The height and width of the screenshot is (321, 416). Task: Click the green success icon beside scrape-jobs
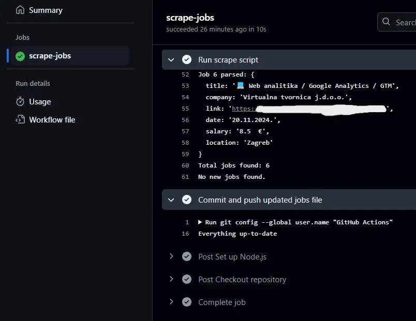(20, 56)
